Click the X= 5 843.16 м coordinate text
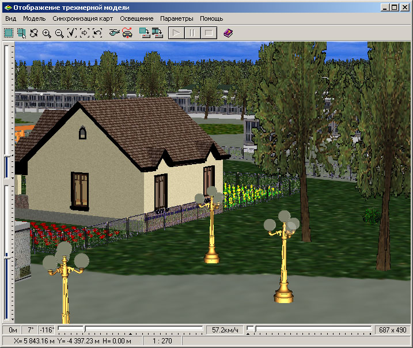 tap(34, 341)
